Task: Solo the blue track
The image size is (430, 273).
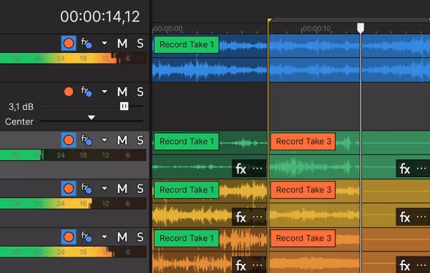Action: 140,44
